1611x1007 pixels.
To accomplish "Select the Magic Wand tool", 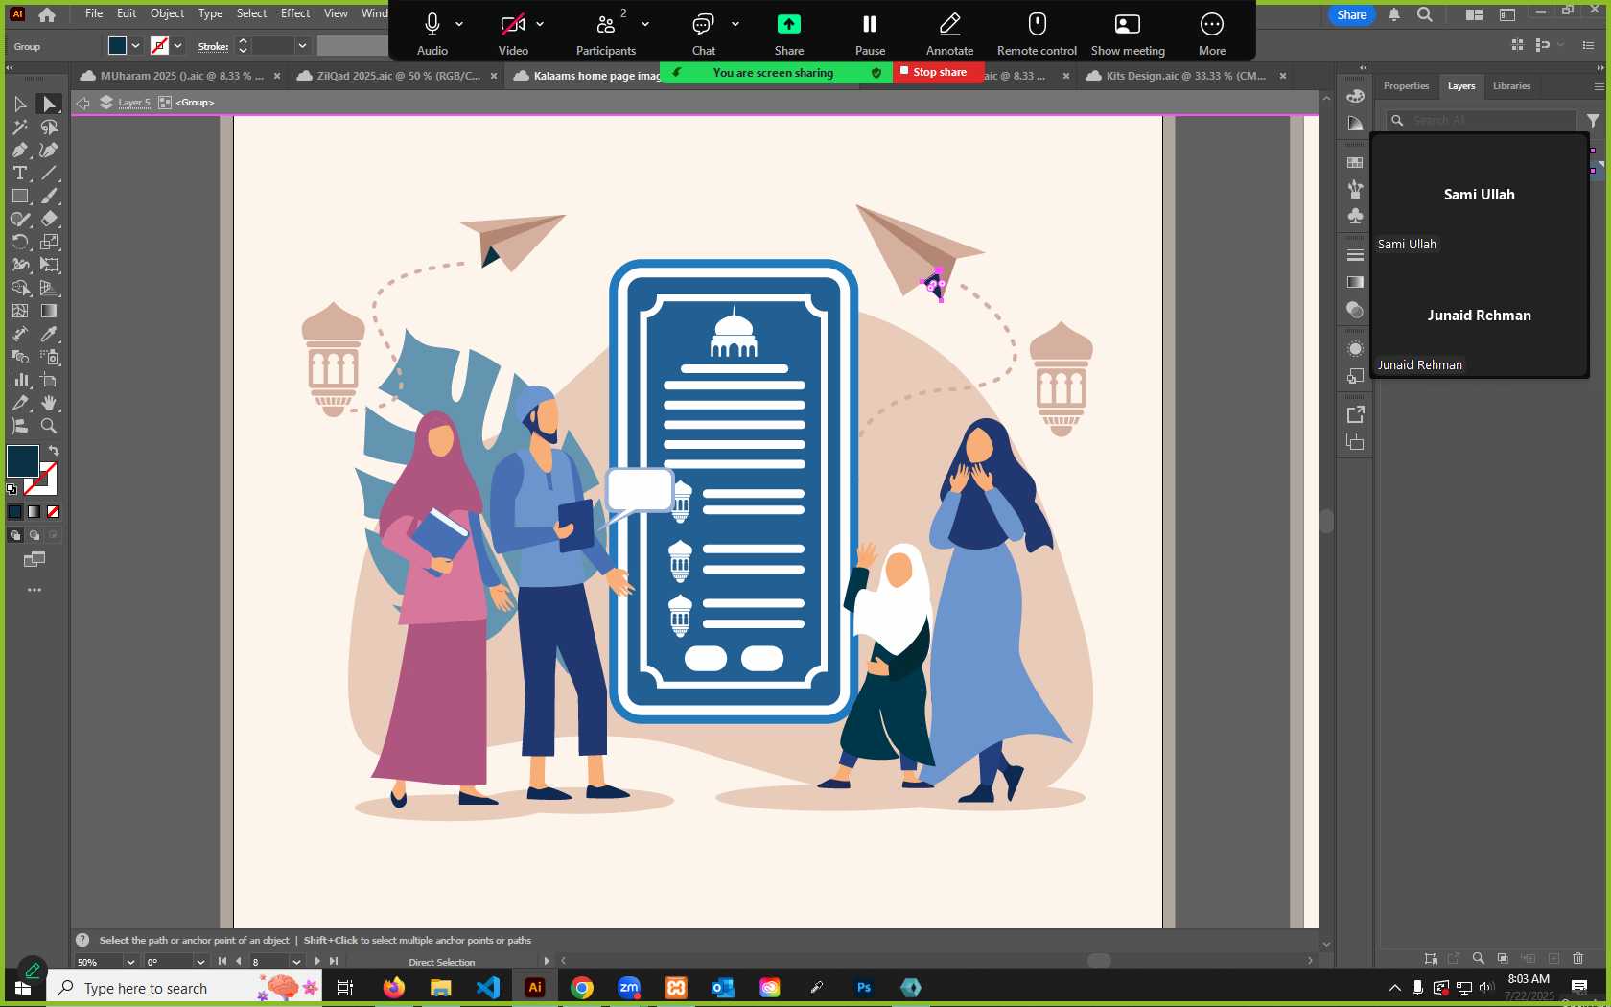I will point(19,127).
